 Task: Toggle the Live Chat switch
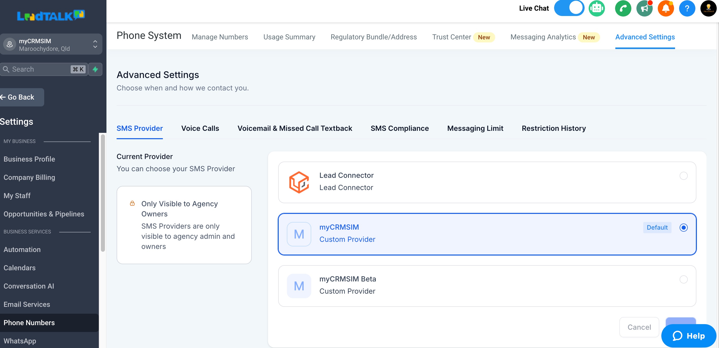tap(569, 8)
